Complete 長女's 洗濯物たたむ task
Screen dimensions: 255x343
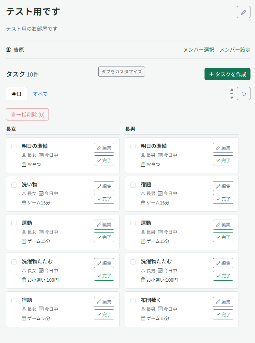104,276
